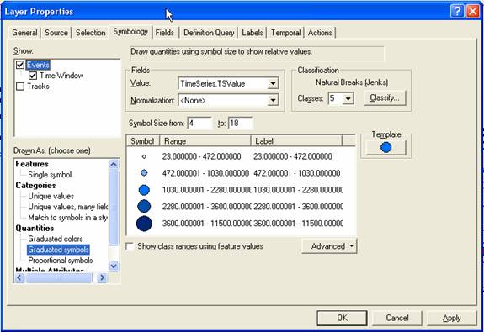Select Graduated colors option

(x=56, y=239)
